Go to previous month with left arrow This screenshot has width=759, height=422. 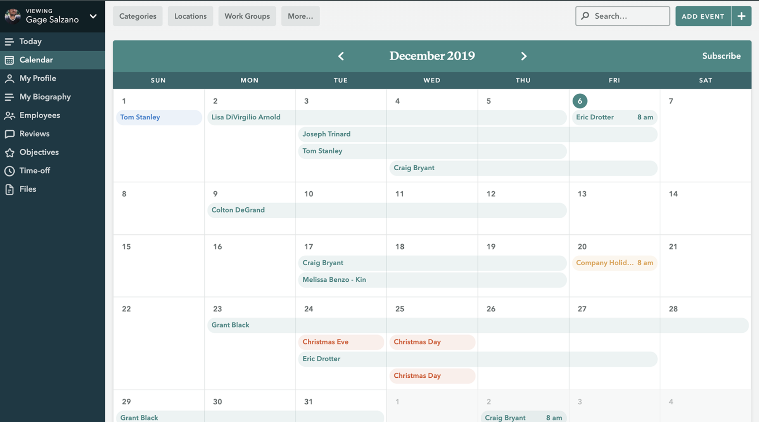tap(341, 56)
